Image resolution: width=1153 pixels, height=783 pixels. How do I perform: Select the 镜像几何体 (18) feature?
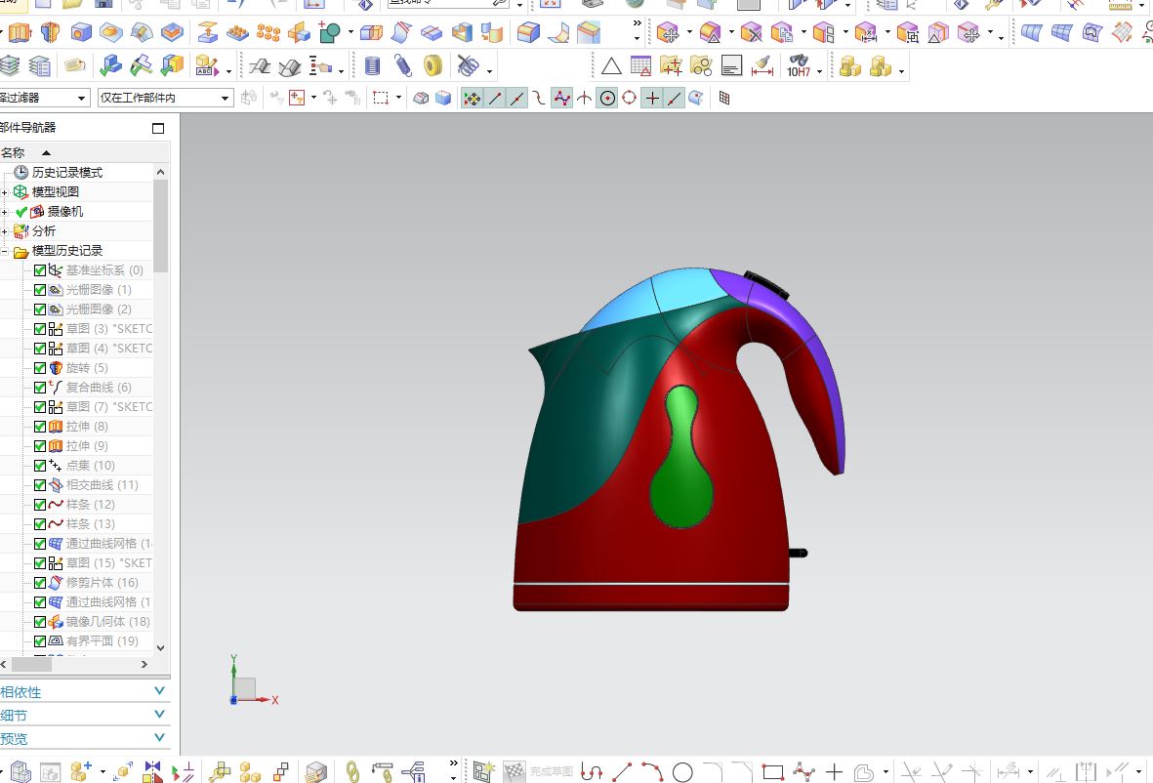click(x=107, y=622)
